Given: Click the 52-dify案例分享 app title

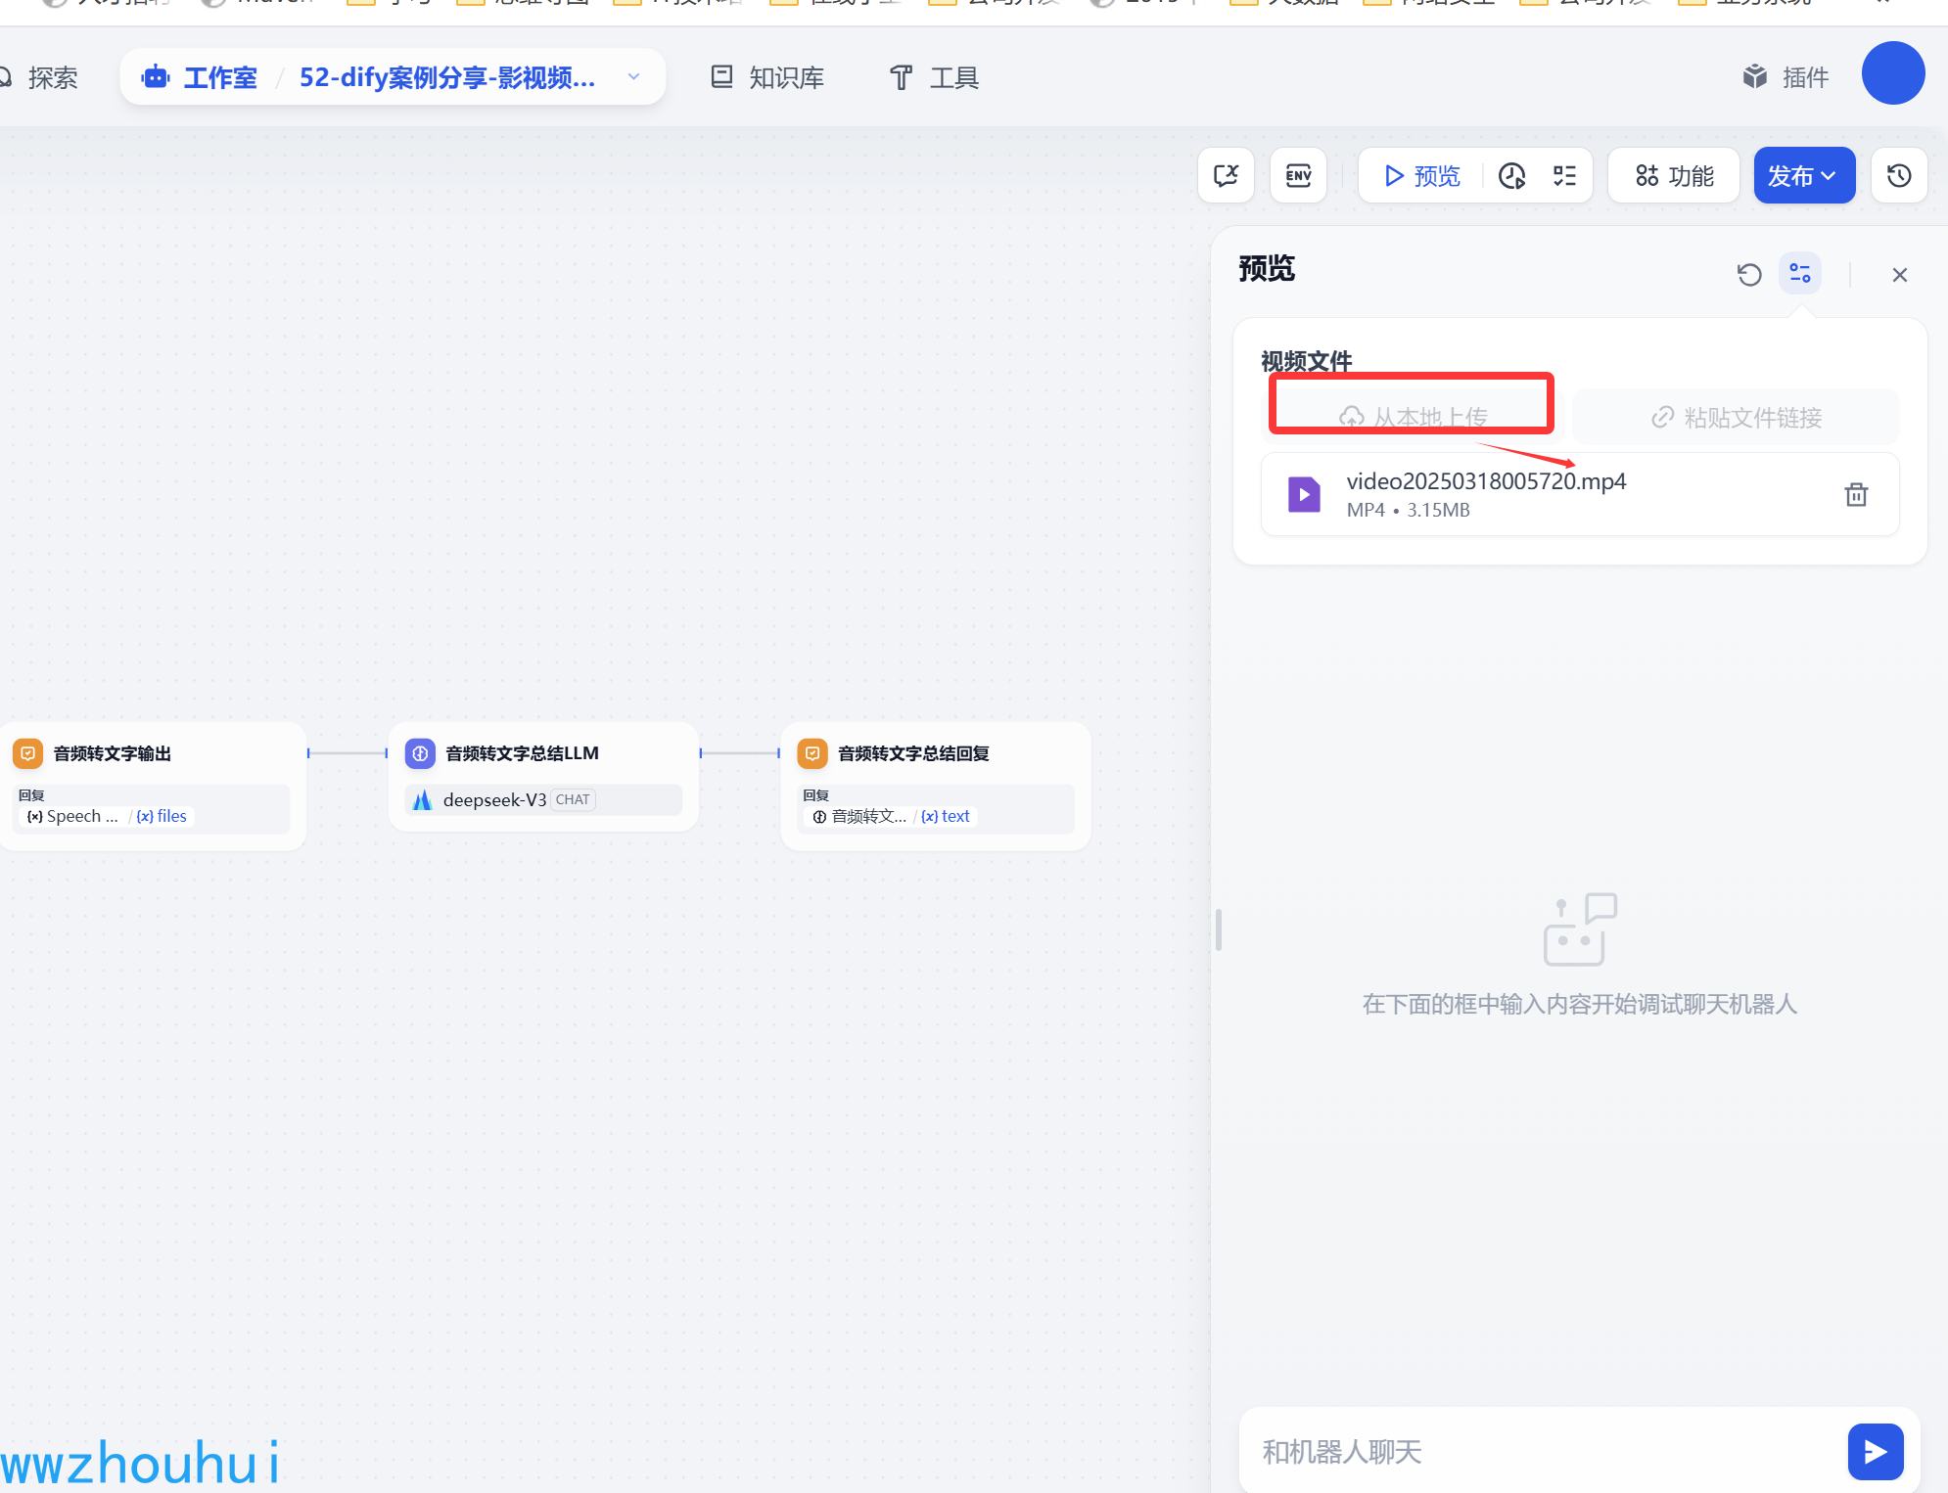Looking at the screenshot, I should click(447, 77).
